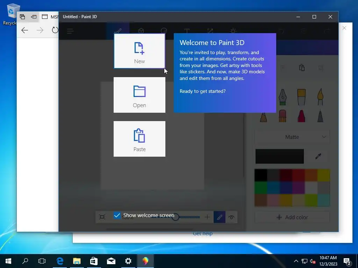The width and height of the screenshot is (358, 268).
Task: Uncheck the Show welcome screen checkbox
Action: (117, 215)
